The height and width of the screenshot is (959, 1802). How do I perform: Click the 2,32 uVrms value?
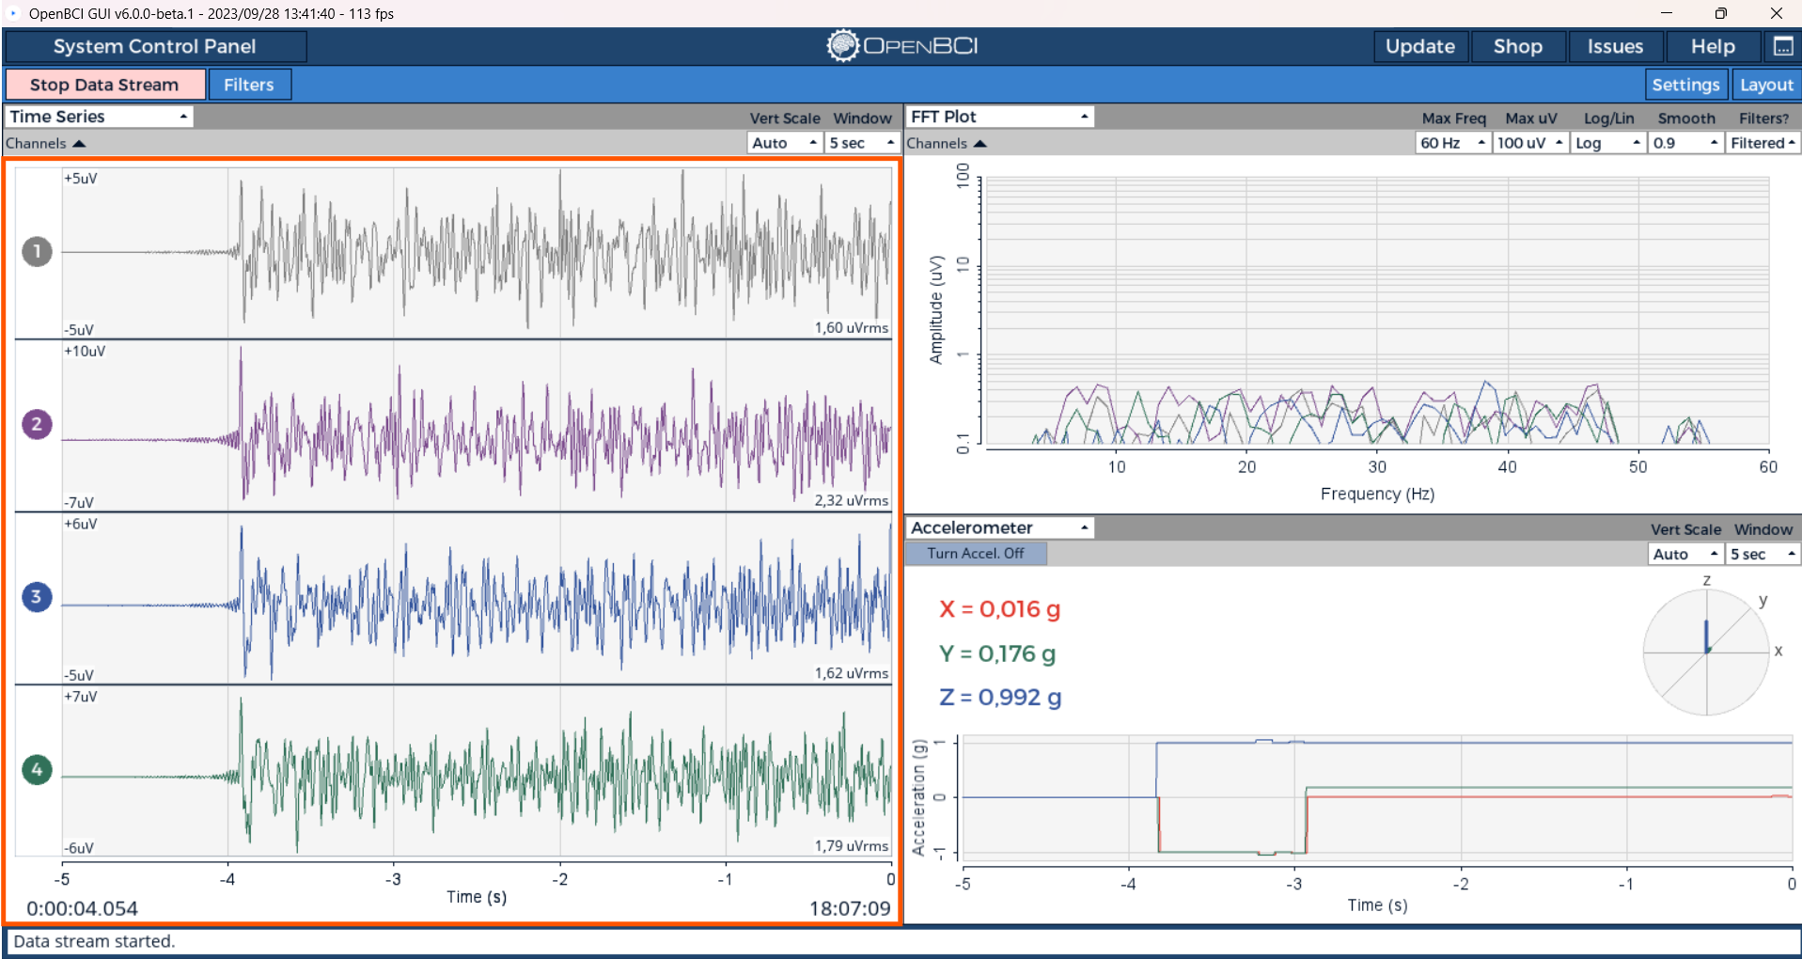click(851, 501)
